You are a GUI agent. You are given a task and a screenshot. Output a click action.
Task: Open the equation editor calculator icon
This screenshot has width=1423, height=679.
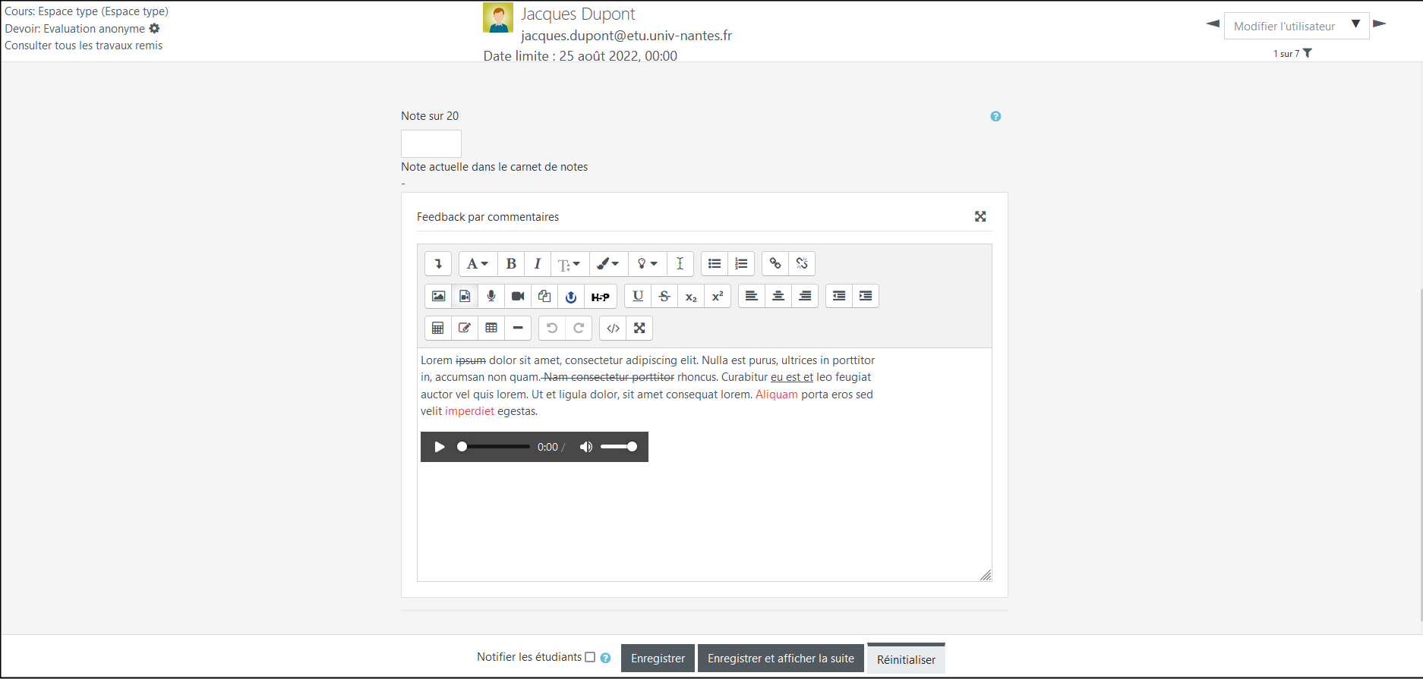pyautogui.click(x=438, y=328)
